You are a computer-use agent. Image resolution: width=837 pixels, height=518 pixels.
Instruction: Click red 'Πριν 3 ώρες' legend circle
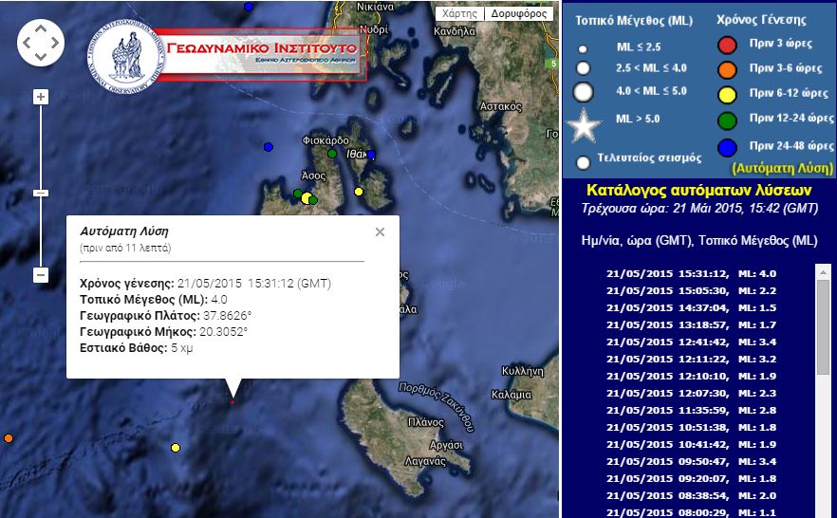(x=728, y=45)
